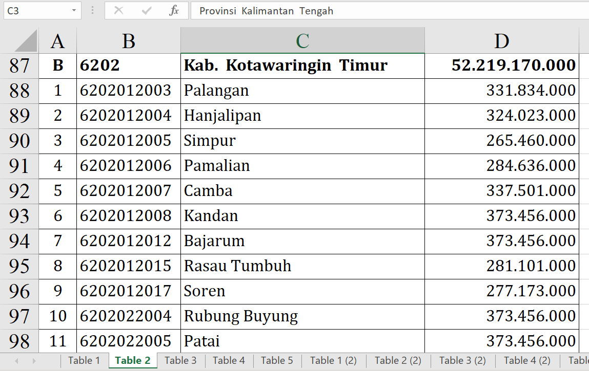Image resolution: width=589 pixels, height=371 pixels.
Task: Open the Insert Function fx dialog
Action: coord(174,11)
